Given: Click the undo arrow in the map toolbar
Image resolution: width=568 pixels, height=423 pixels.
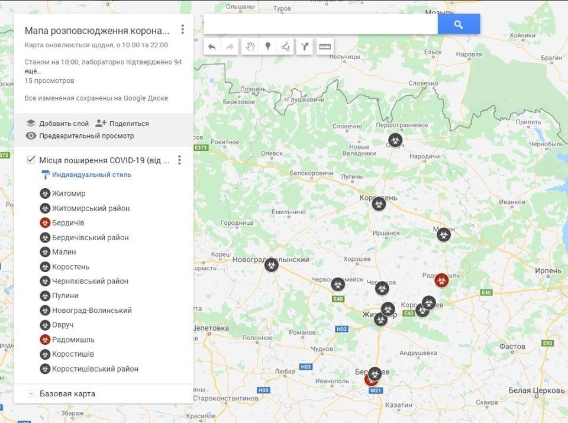Looking at the screenshot, I should click(x=212, y=47).
